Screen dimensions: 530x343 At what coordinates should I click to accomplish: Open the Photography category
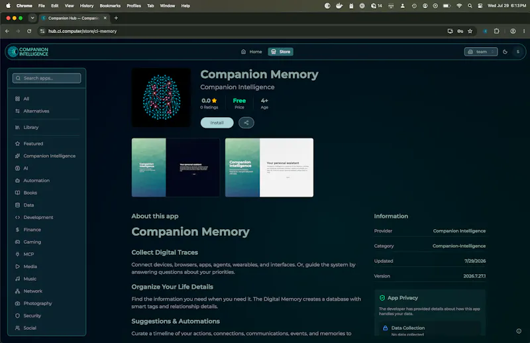(46, 303)
